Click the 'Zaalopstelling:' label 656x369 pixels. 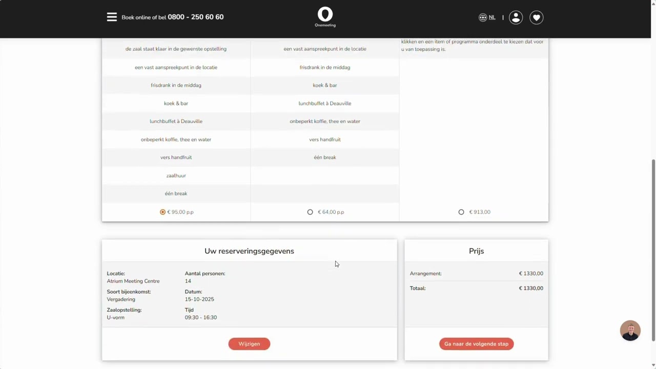click(124, 310)
